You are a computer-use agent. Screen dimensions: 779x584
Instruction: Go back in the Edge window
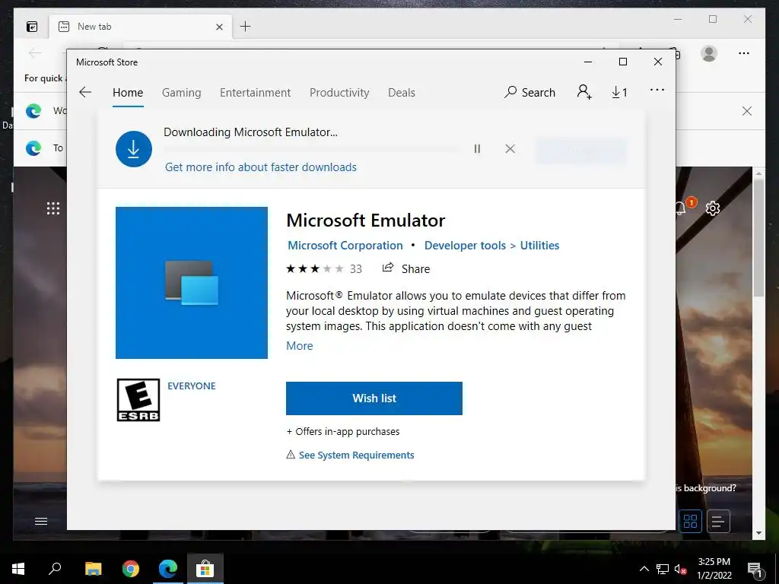(35, 52)
